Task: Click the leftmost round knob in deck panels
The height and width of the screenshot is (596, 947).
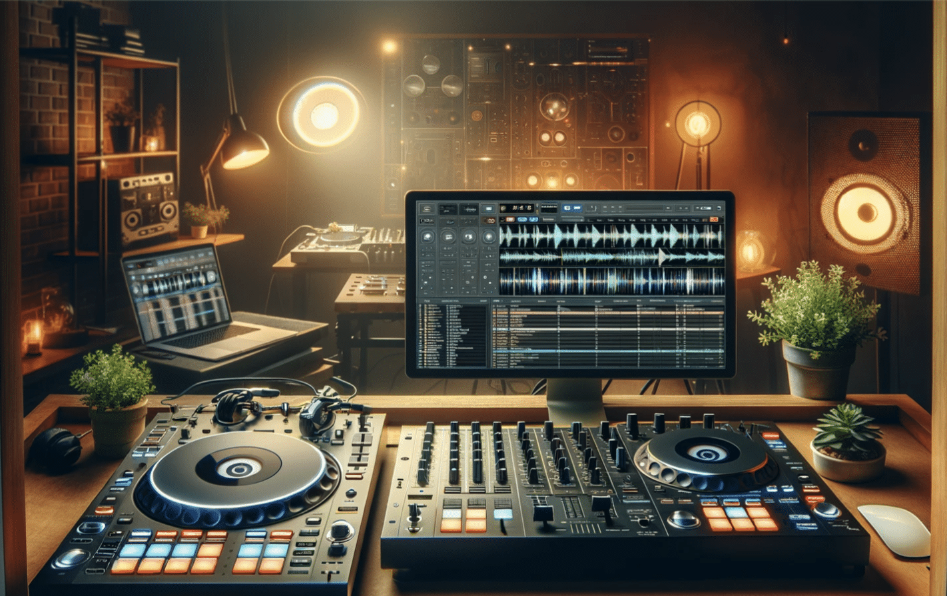Action: (428, 237)
